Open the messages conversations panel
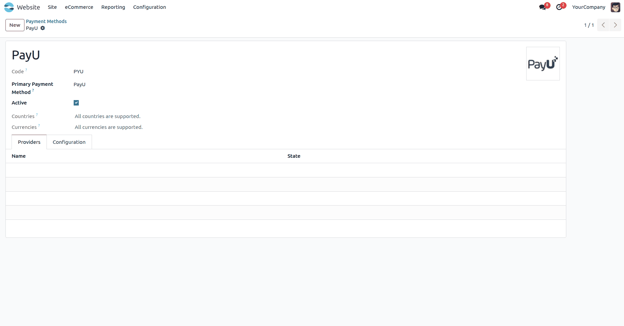The image size is (624, 326). tap(543, 7)
